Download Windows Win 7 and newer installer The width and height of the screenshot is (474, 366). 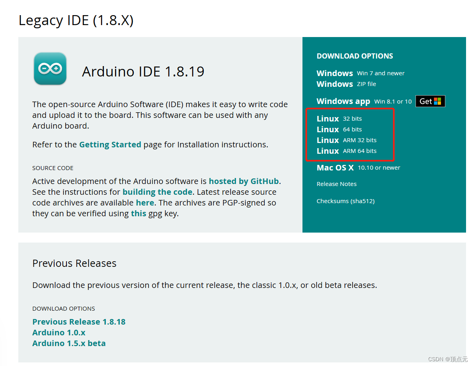(360, 73)
